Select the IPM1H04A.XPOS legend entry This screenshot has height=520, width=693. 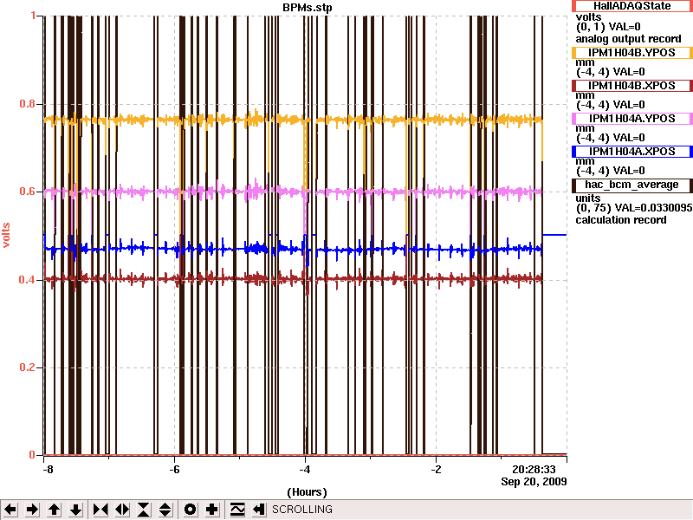[x=632, y=151]
